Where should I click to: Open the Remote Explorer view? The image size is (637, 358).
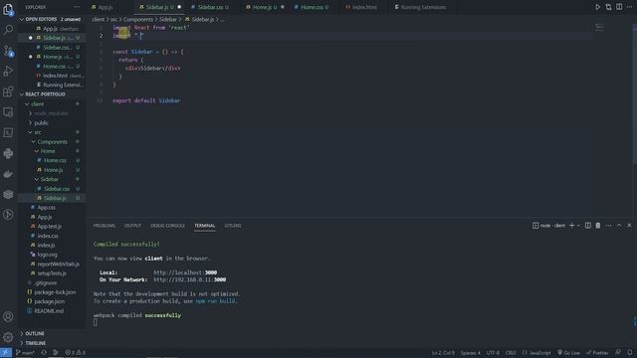8,112
